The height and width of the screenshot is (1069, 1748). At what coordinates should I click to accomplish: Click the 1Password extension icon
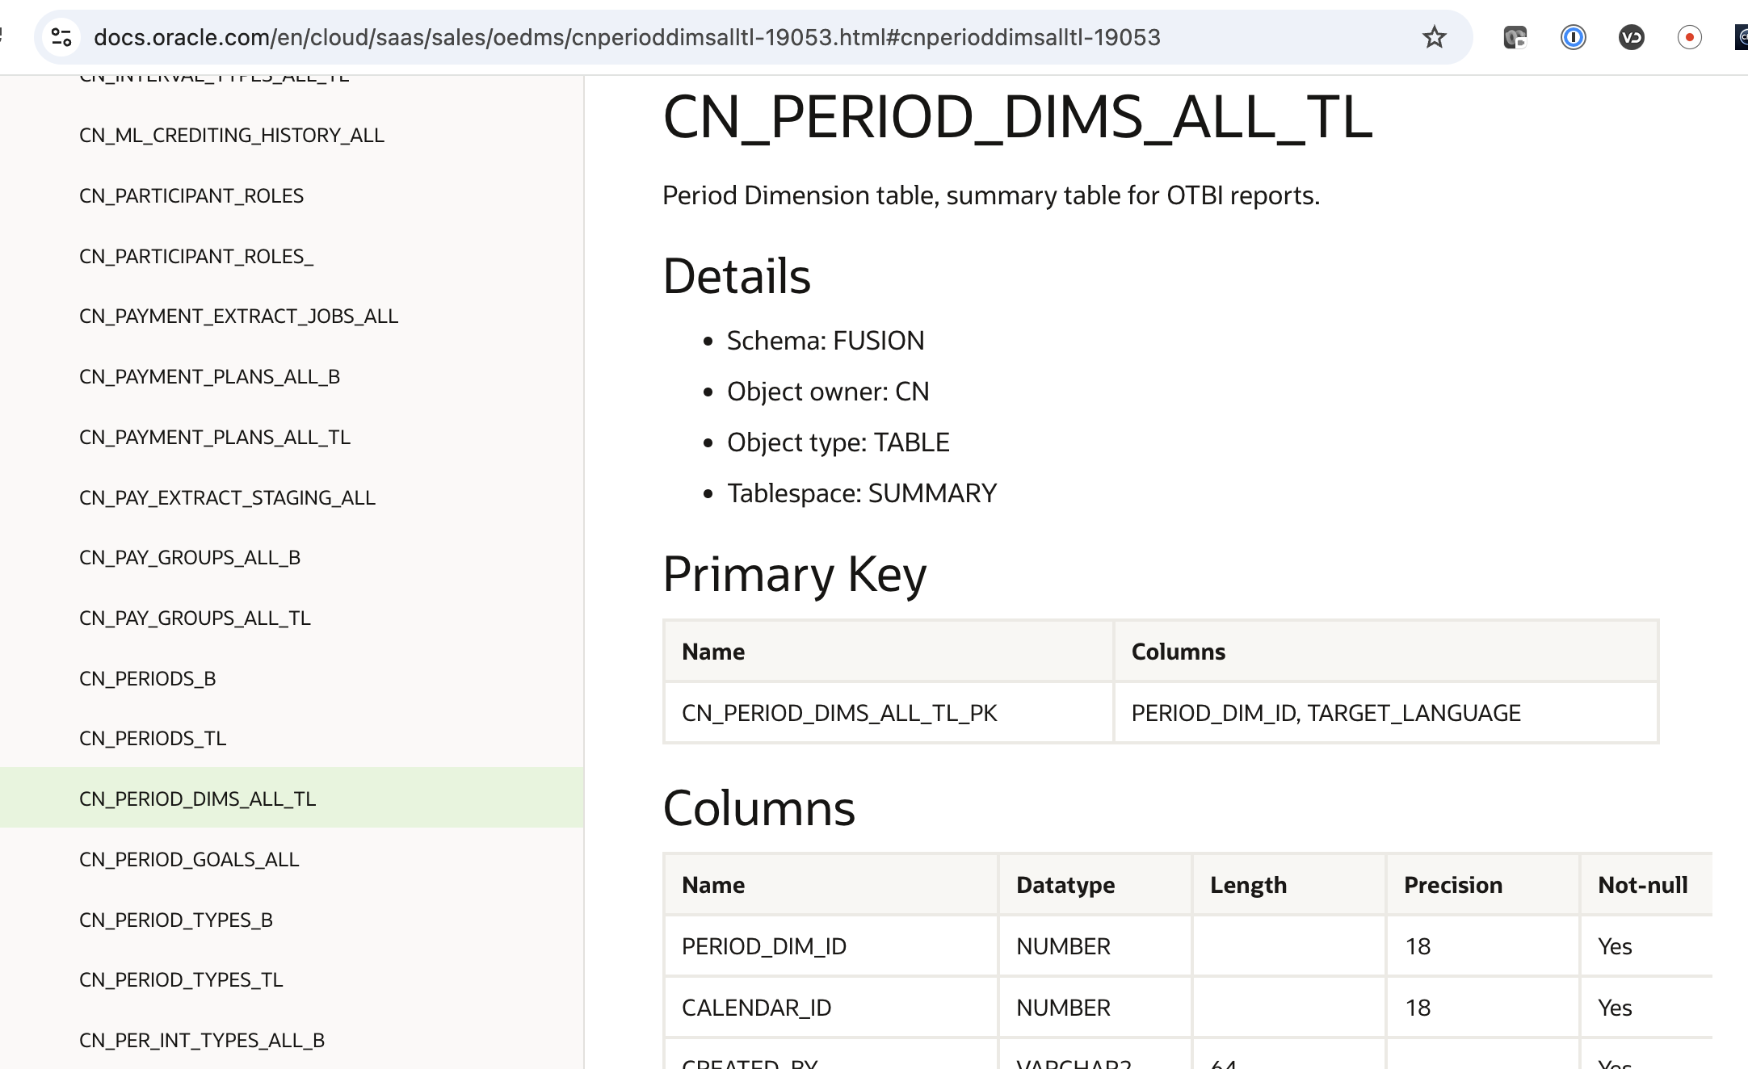[1573, 37]
